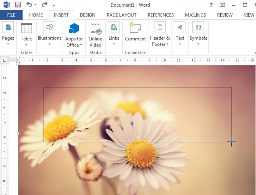Click the tab stop selector beside ruler
The height and width of the screenshot is (195, 256).
(x=4, y=60)
